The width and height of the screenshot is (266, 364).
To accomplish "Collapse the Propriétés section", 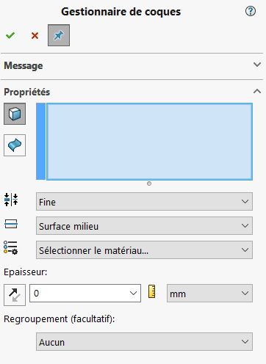I will (257, 92).
